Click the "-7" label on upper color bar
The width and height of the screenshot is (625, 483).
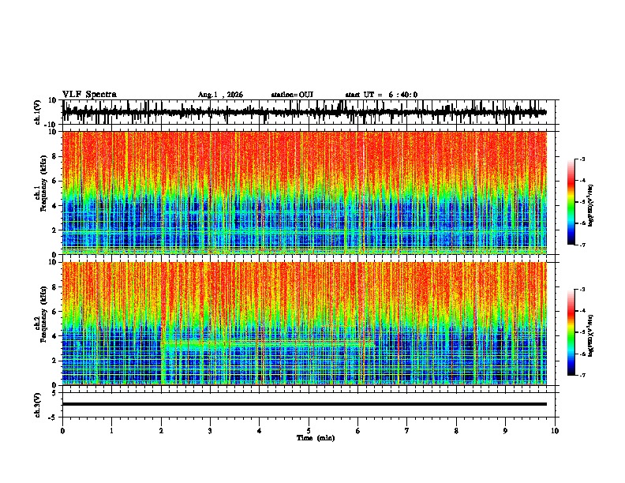[582, 245]
